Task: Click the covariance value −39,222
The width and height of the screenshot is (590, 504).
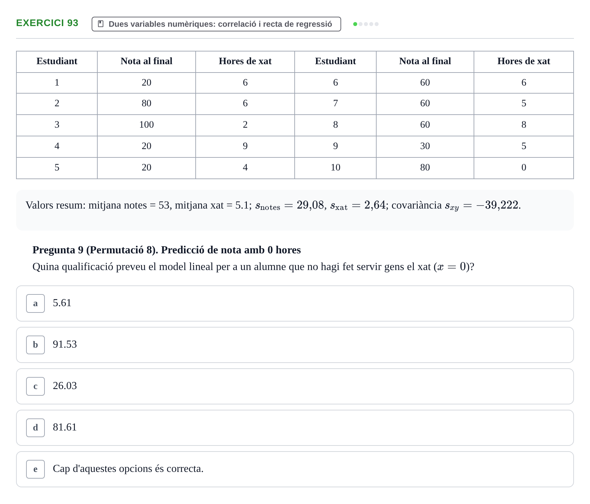Action: tap(497, 205)
